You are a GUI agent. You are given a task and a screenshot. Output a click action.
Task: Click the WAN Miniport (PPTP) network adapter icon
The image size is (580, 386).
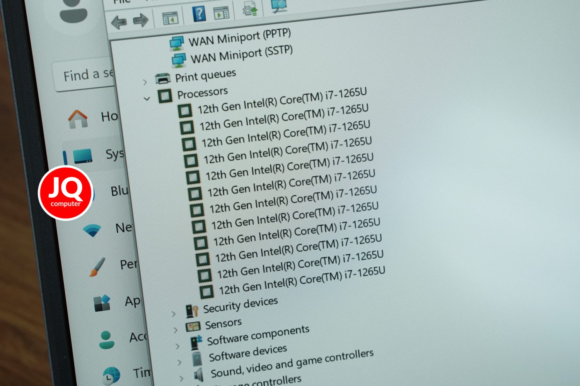(177, 43)
